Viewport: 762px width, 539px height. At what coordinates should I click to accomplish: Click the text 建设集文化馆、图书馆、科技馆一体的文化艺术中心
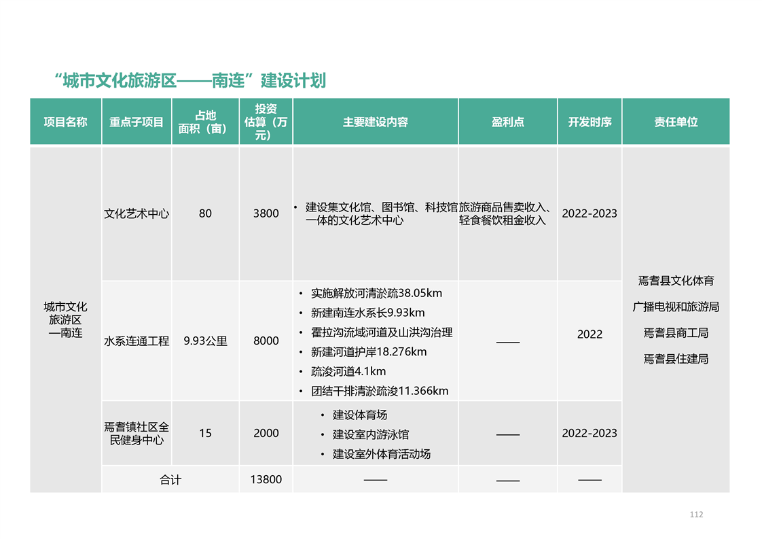[x=382, y=213]
